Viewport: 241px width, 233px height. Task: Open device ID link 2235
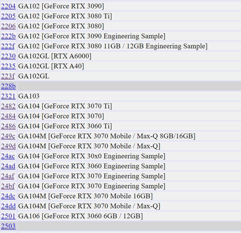click(x=8, y=66)
